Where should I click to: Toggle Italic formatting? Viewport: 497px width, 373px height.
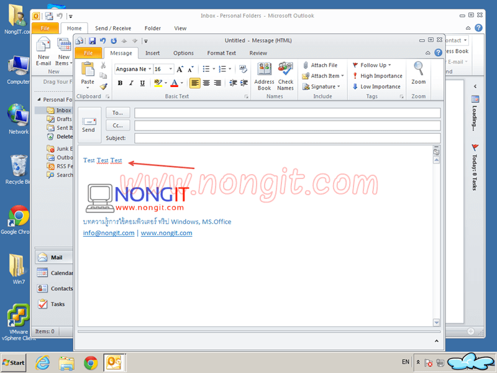click(x=131, y=83)
